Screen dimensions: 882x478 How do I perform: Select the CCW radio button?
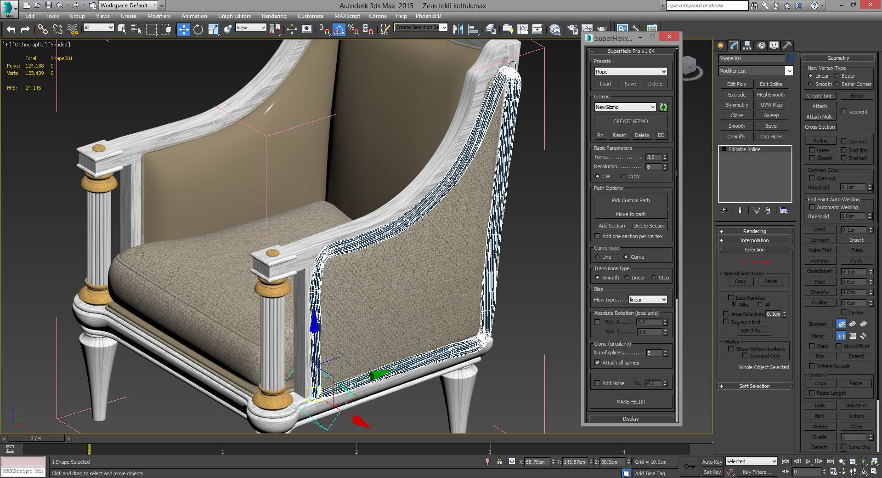pyautogui.click(x=623, y=176)
